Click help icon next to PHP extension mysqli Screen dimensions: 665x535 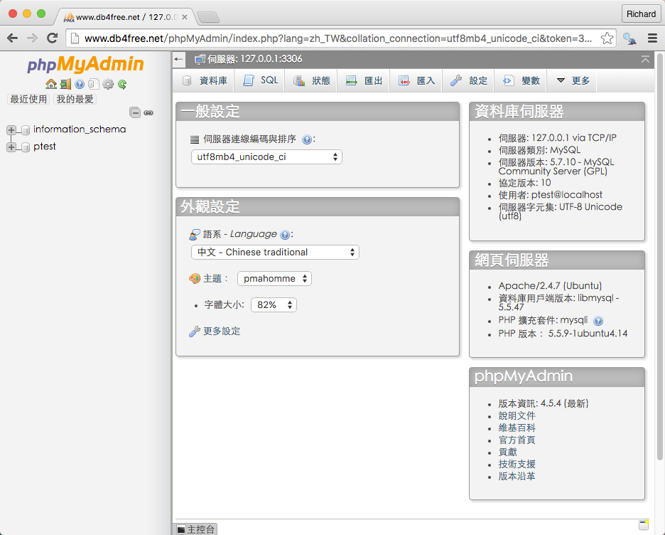click(x=598, y=321)
